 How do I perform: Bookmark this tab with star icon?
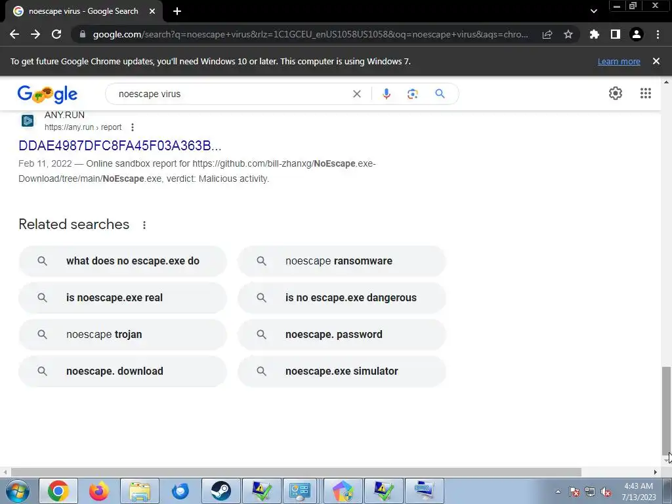pos(568,34)
